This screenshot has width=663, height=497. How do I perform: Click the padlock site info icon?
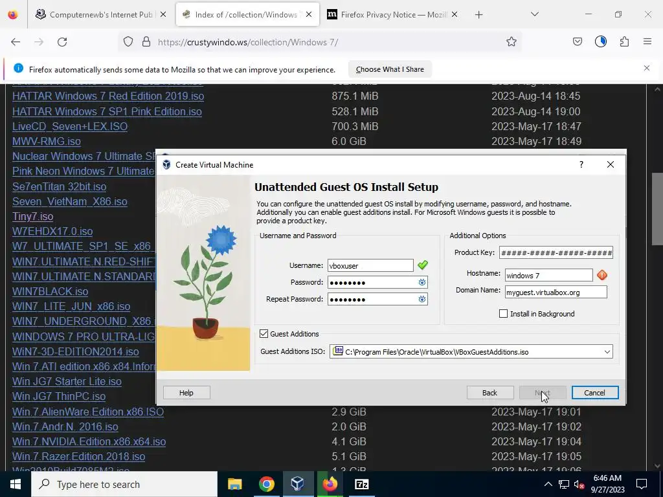[146, 42]
